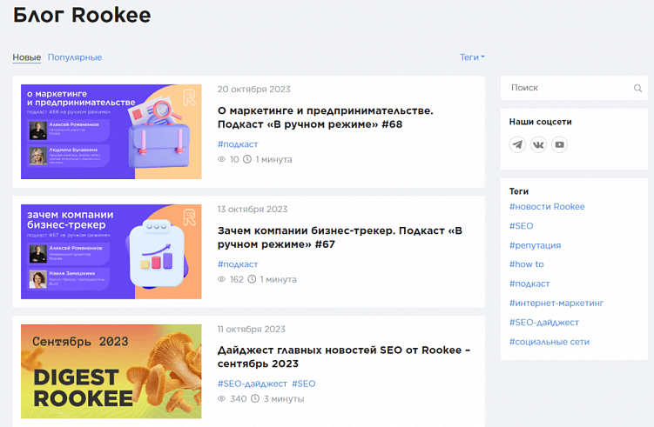Open Digest Rookee September thumbnail

111,371
